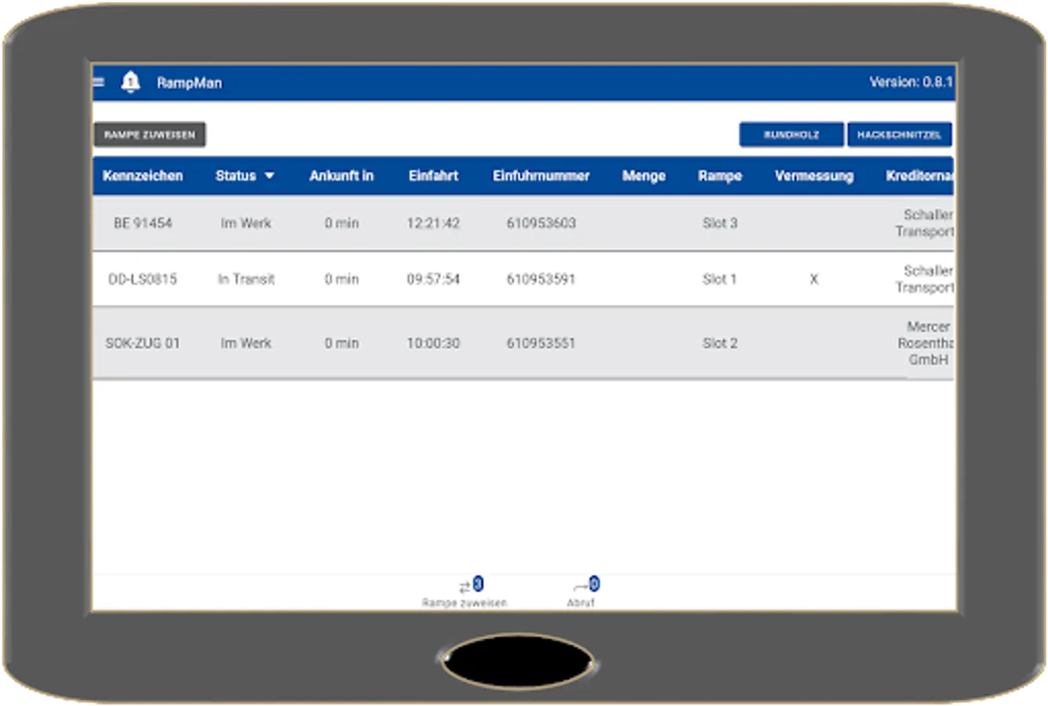The image size is (1048, 706).
Task: Sort the table by Kennzeichen column
Action: point(143,176)
